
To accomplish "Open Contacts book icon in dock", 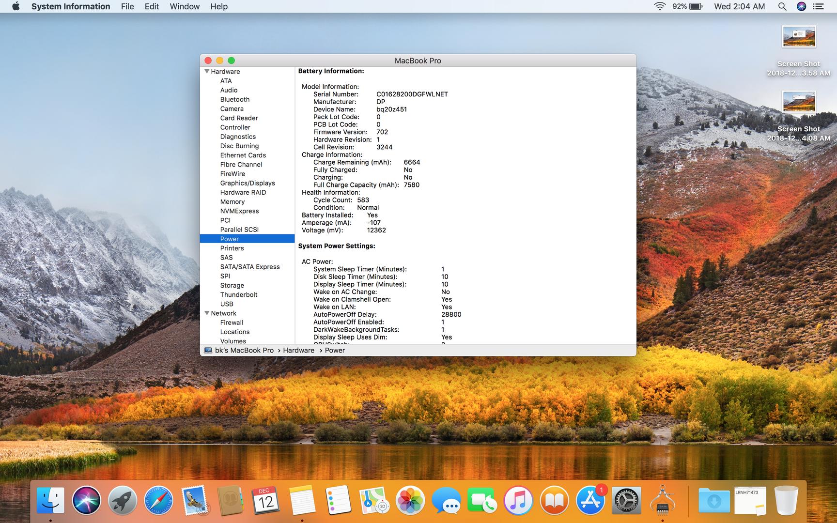I will pyautogui.click(x=231, y=500).
